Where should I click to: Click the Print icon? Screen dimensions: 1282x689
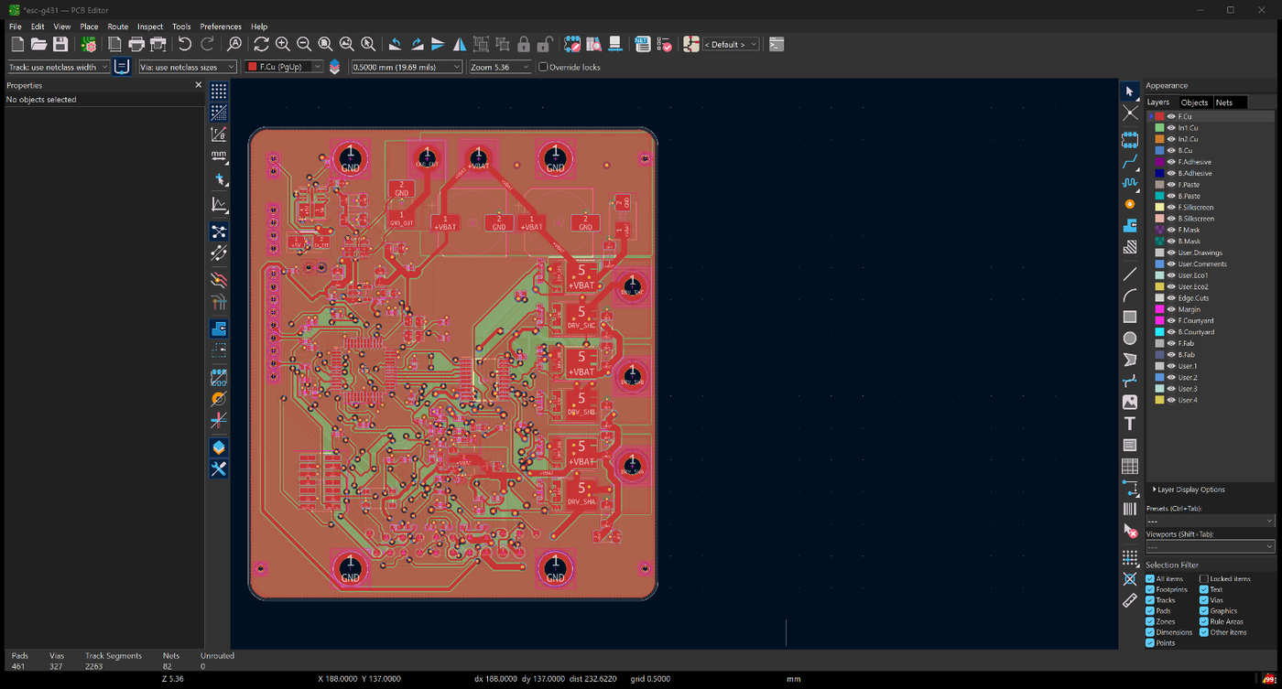tap(136, 44)
